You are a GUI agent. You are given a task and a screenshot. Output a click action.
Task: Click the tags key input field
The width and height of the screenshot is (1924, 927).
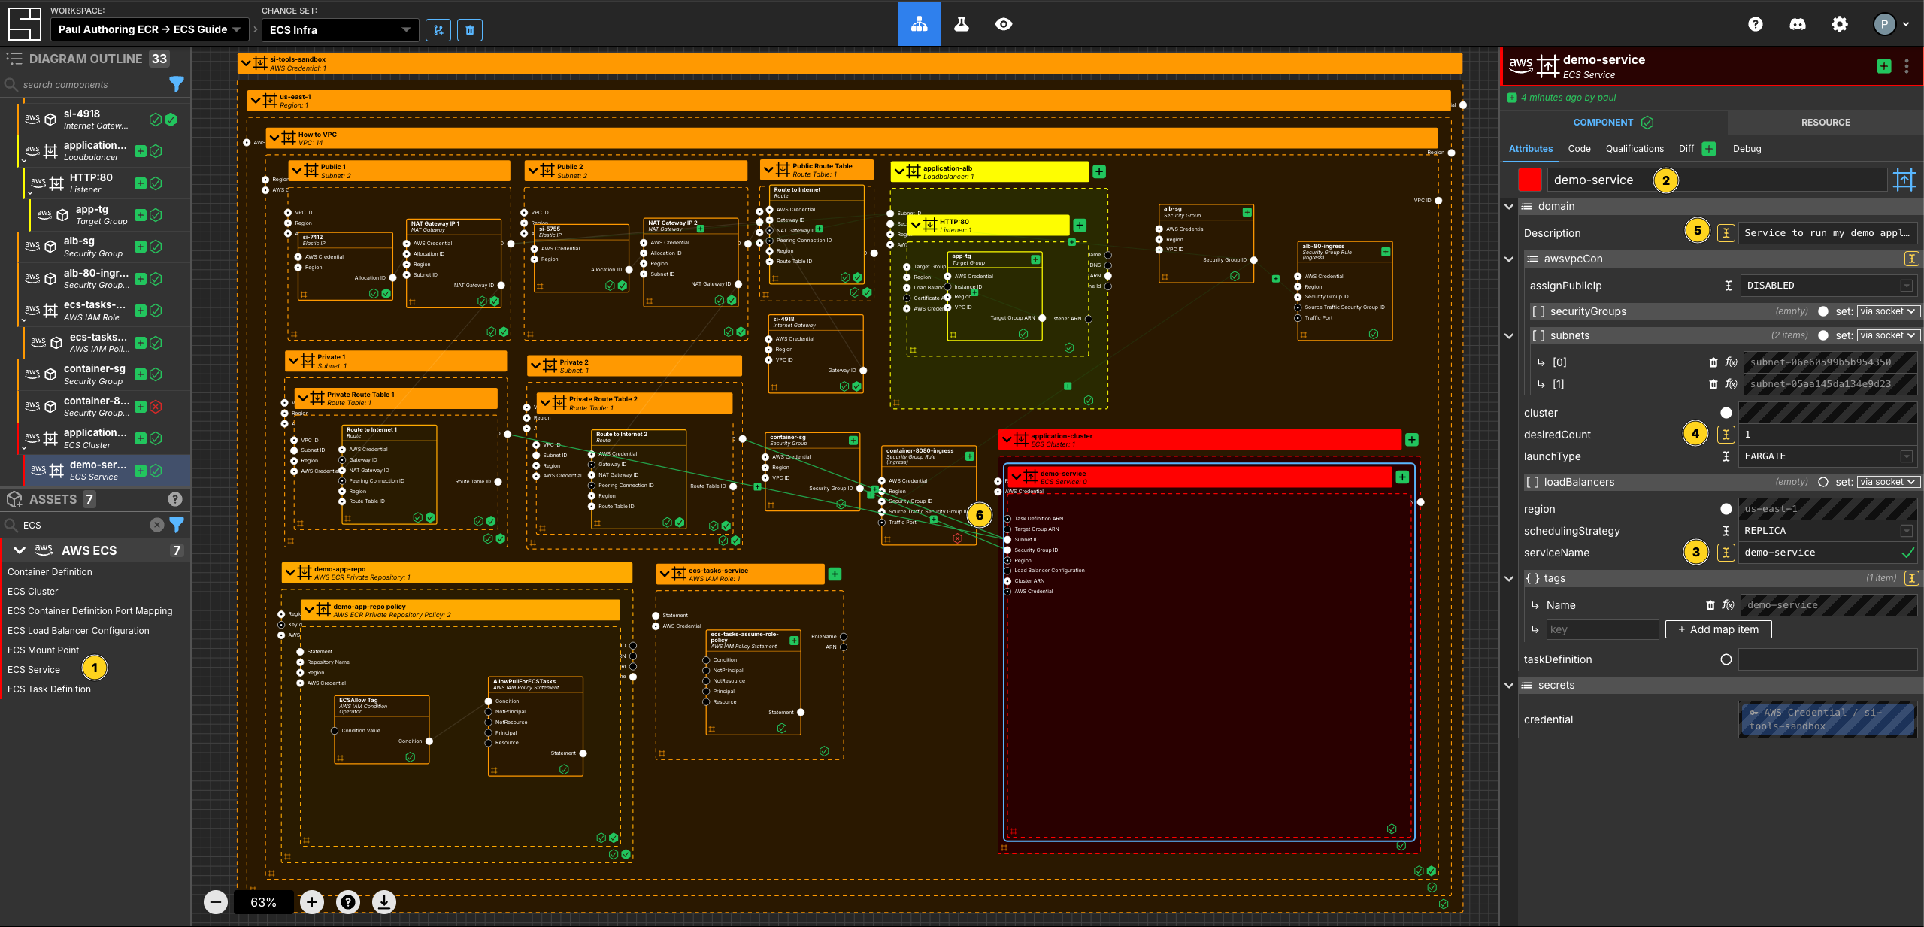click(1601, 630)
